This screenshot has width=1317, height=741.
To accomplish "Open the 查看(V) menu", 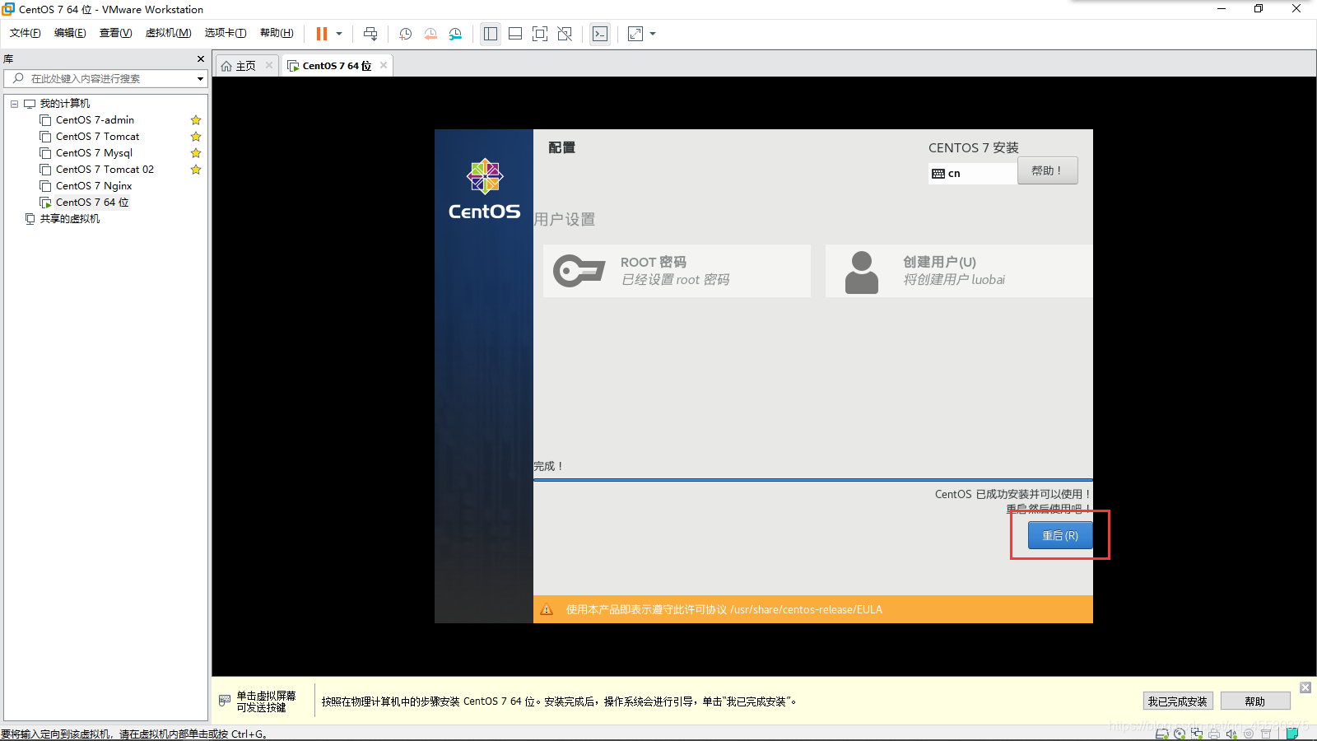I will point(115,33).
